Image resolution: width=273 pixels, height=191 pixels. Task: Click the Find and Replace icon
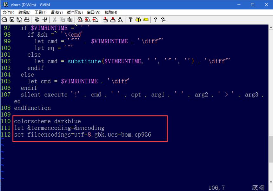[x=80, y=20]
